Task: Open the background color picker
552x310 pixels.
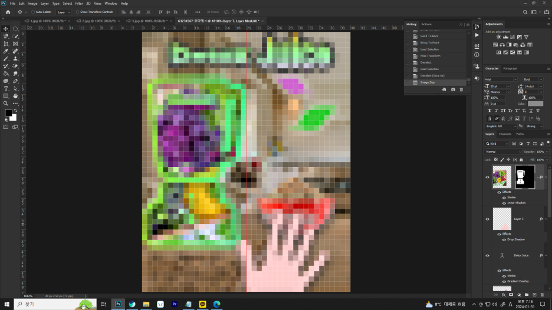Action: 14,118
